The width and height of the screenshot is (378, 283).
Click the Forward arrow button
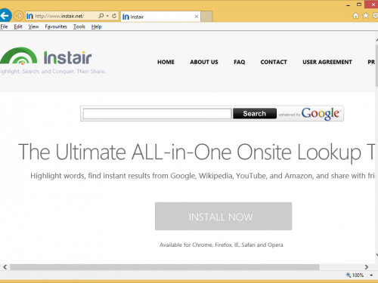coord(18,16)
